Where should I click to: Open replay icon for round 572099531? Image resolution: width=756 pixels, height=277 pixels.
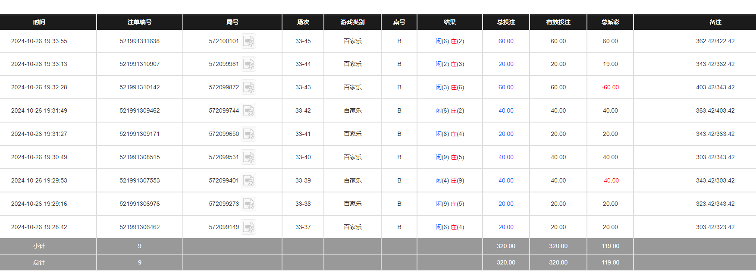[248, 157]
